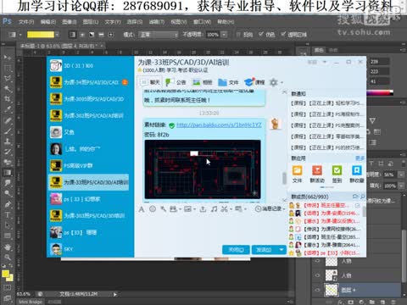Toggle the 仿色 checkbox

(x=261, y=35)
